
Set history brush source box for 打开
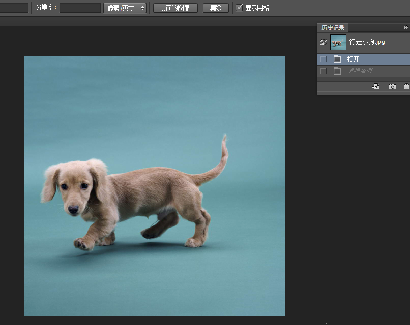pyautogui.click(x=323, y=59)
